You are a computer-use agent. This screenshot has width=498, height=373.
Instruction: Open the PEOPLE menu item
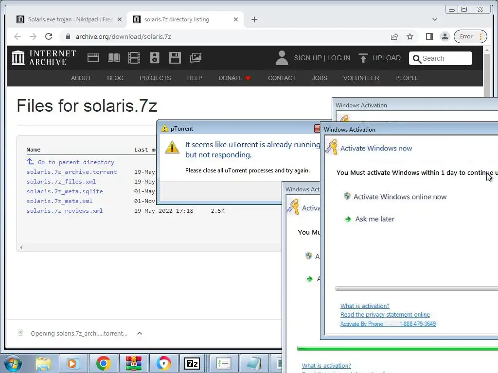[x=407, y=78]
